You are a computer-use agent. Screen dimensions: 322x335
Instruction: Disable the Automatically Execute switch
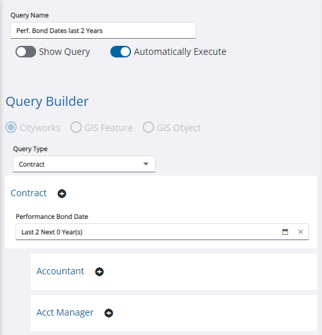tap(121, 52)
